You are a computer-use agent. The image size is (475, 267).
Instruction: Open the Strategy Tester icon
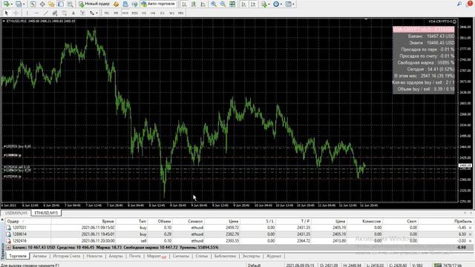[x=70, y=4]
